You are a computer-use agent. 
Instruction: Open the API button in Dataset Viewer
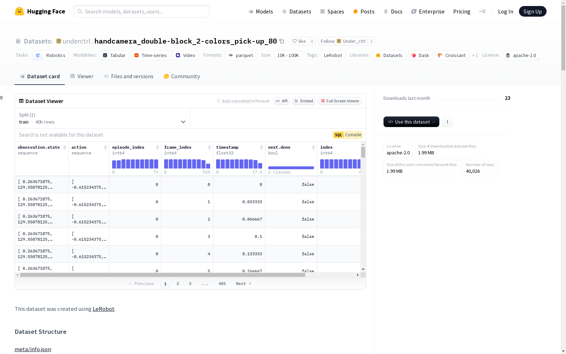[x=282, y=101]
